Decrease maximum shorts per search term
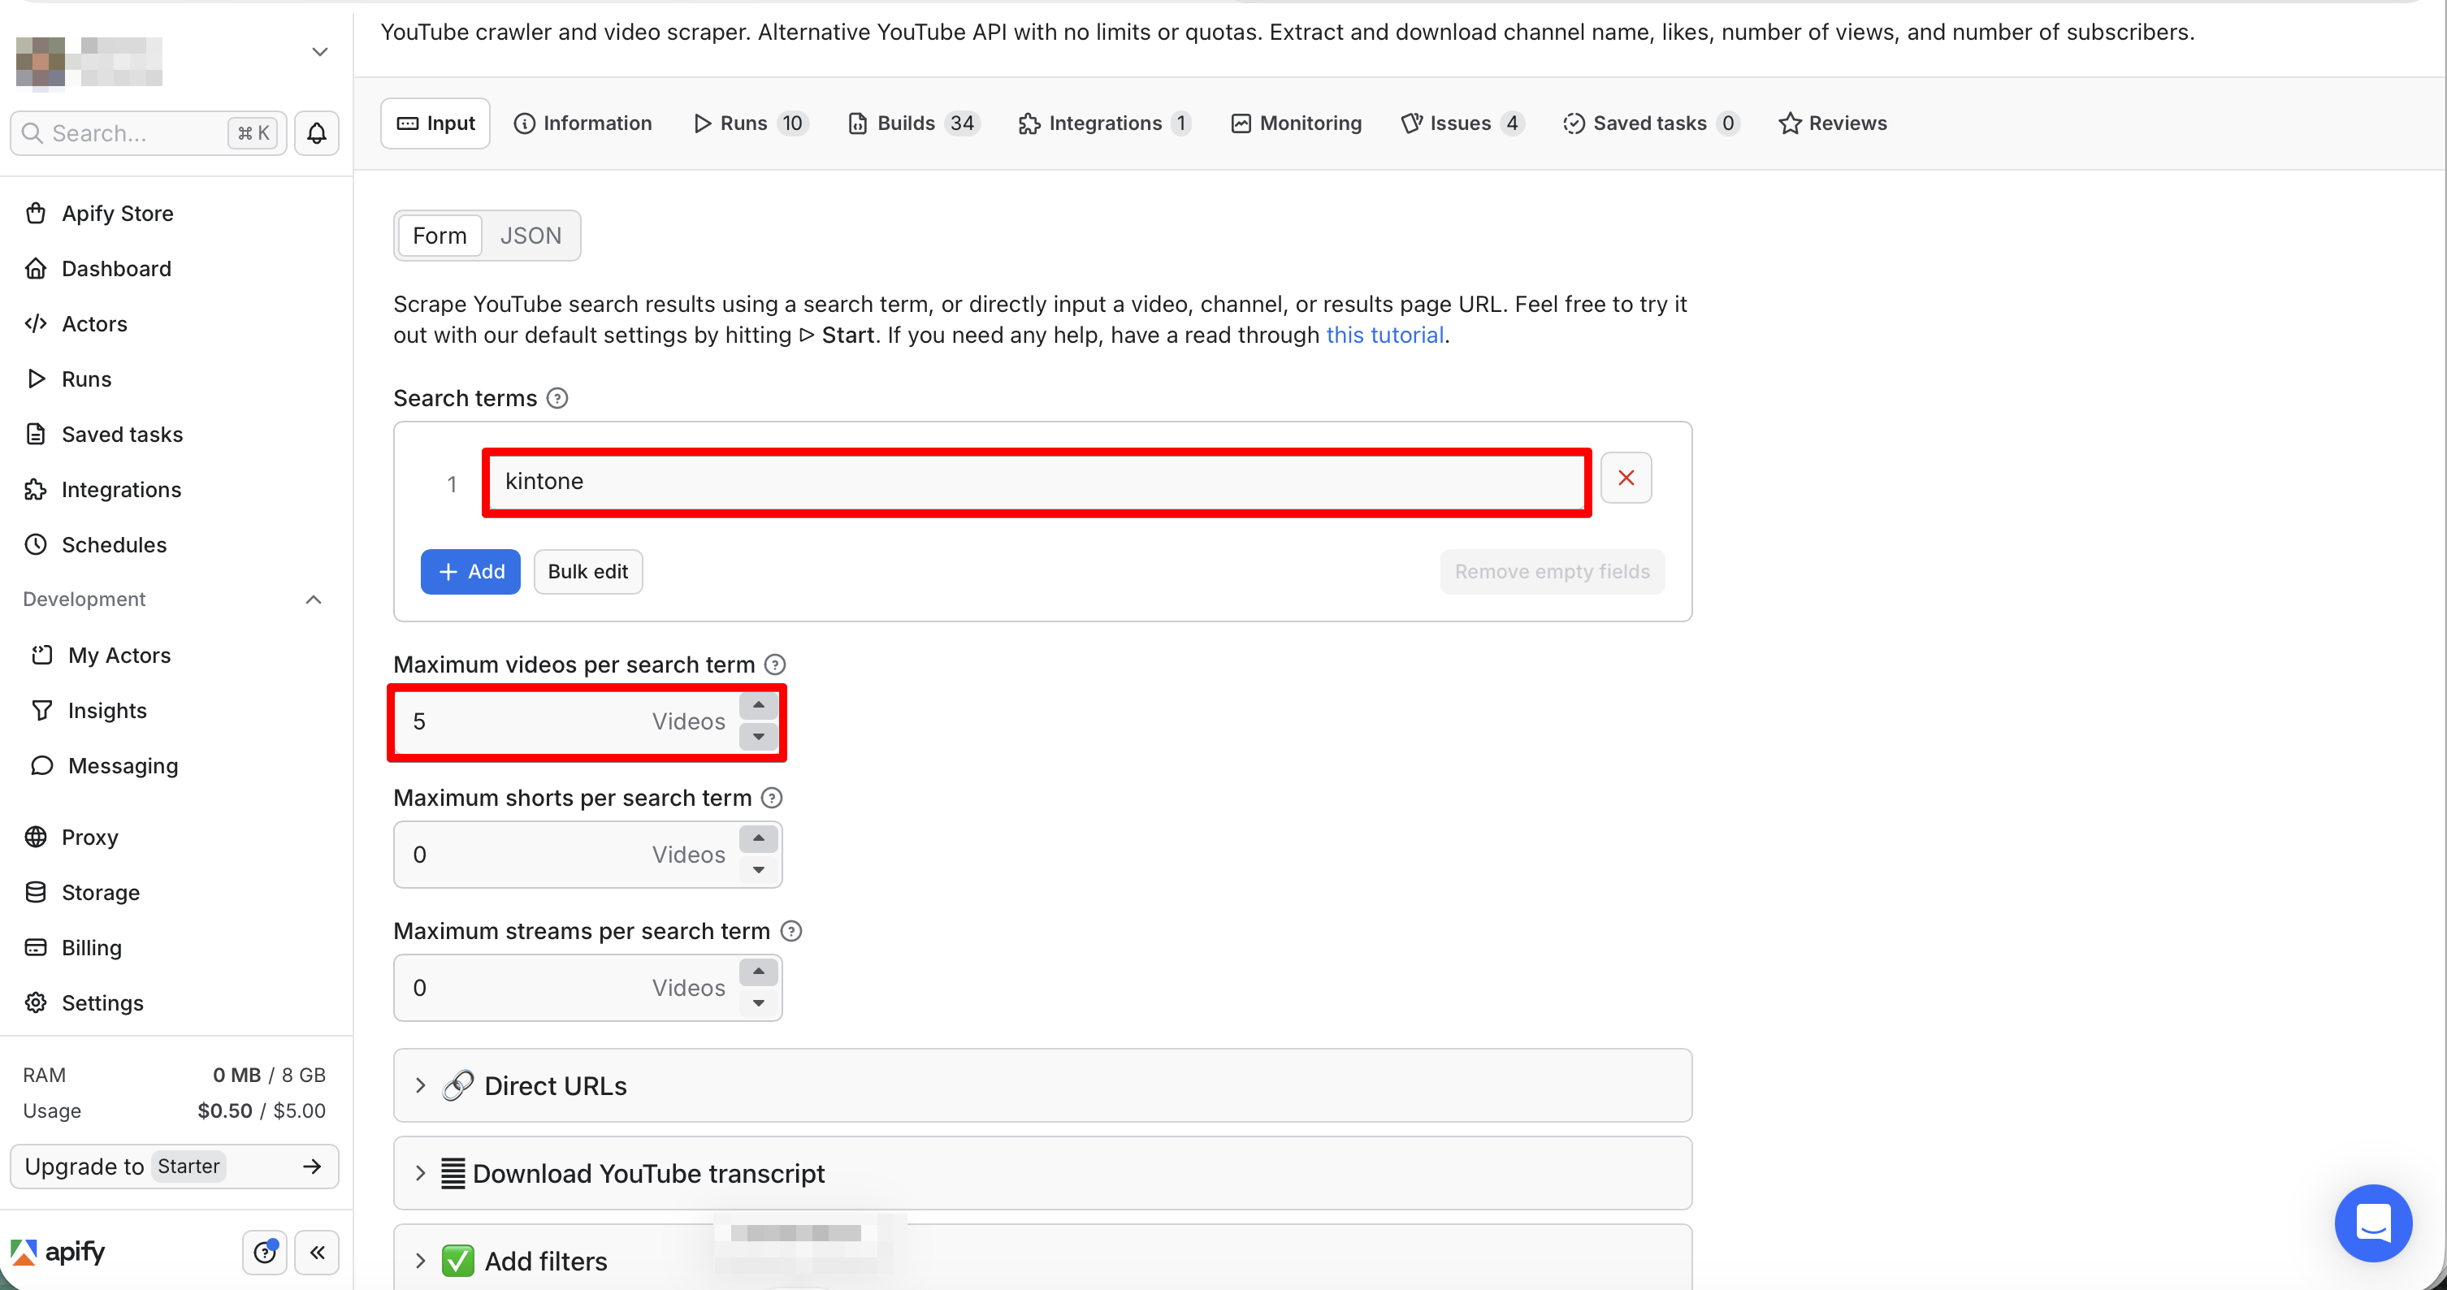Viewport: 2447px width, 1290px height. tap(759, 869)
